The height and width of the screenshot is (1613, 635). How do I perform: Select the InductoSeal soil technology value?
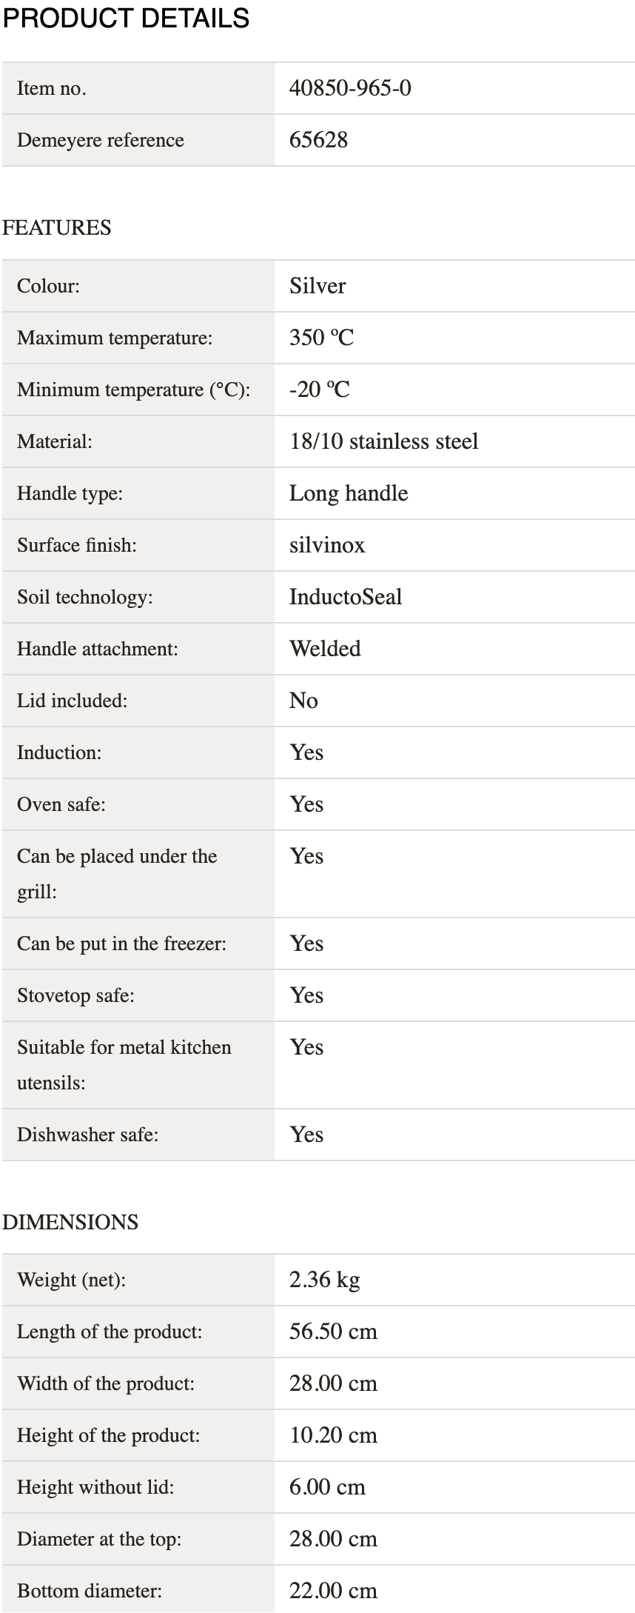[x=346, y=597]
